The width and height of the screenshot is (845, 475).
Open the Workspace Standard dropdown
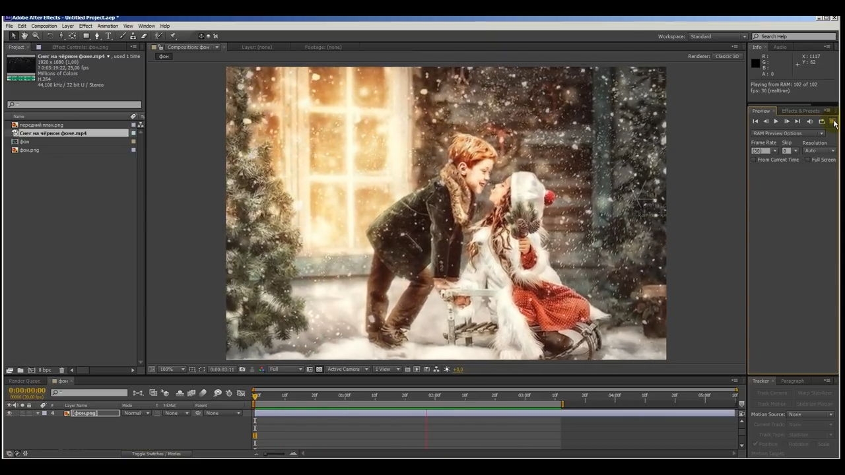click(x=718, y=37)
